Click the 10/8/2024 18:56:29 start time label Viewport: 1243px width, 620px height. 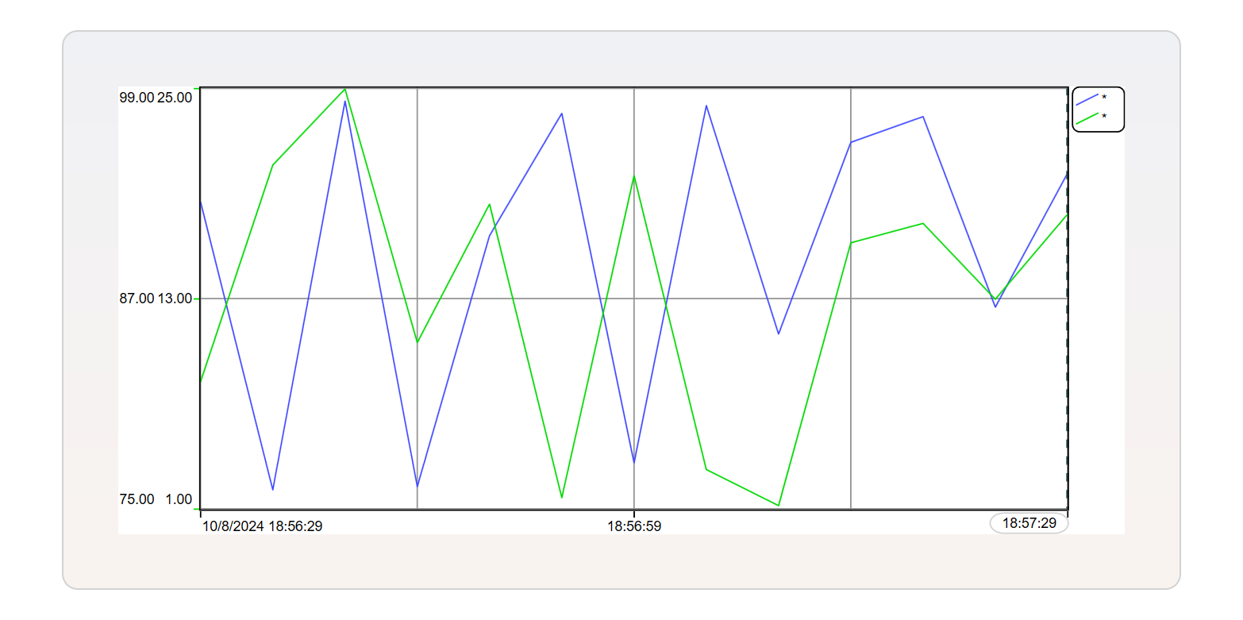[x=262, y=526]
